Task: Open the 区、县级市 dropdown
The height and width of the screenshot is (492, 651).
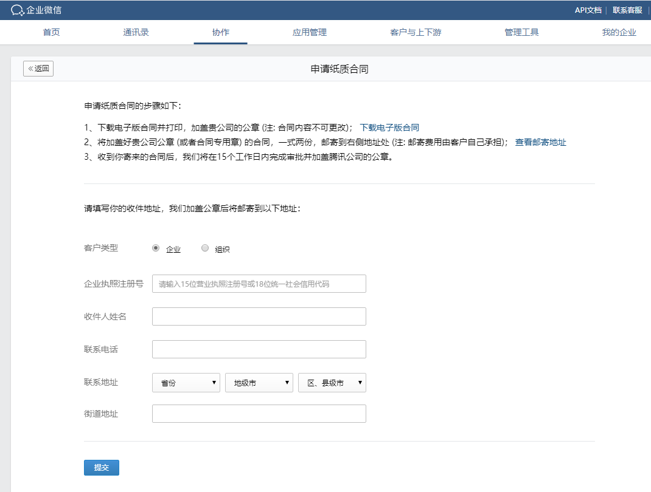Action: click(332, 383)
